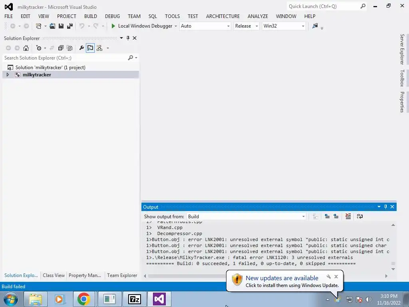The width and height of the screenshot is (409, 307).
Task: Switch to the Team Explorer tab
Action: [122, 275]
